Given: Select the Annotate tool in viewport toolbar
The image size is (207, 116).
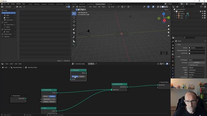Looking at the screenshot, I should tap(74, 37).
